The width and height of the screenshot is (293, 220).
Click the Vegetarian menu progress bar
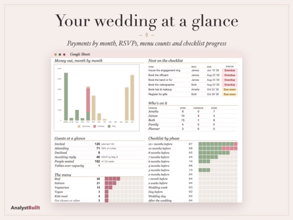[x=124, y=187]
